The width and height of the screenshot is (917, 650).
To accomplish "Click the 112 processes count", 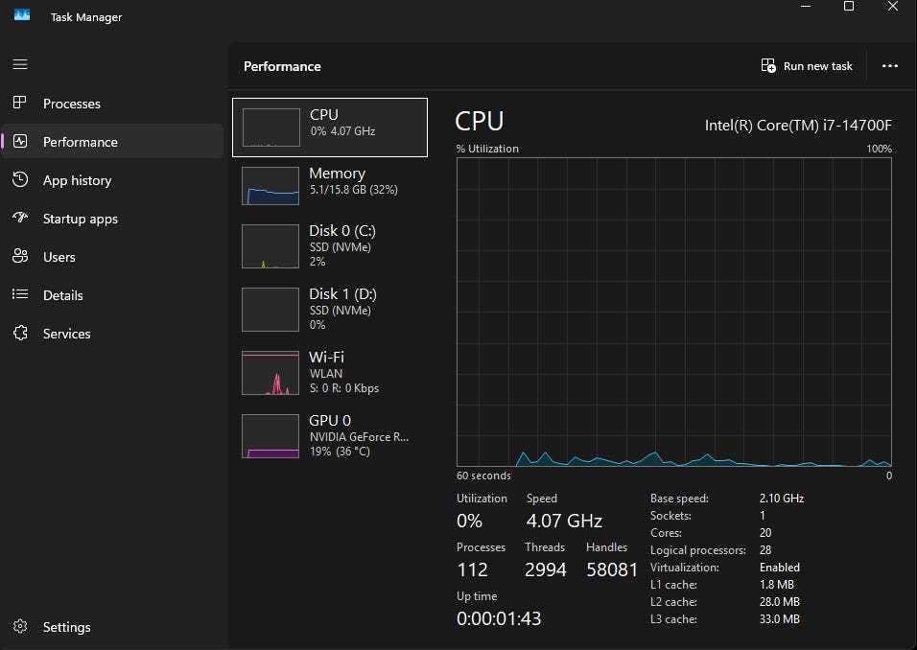I will (472, 569).
